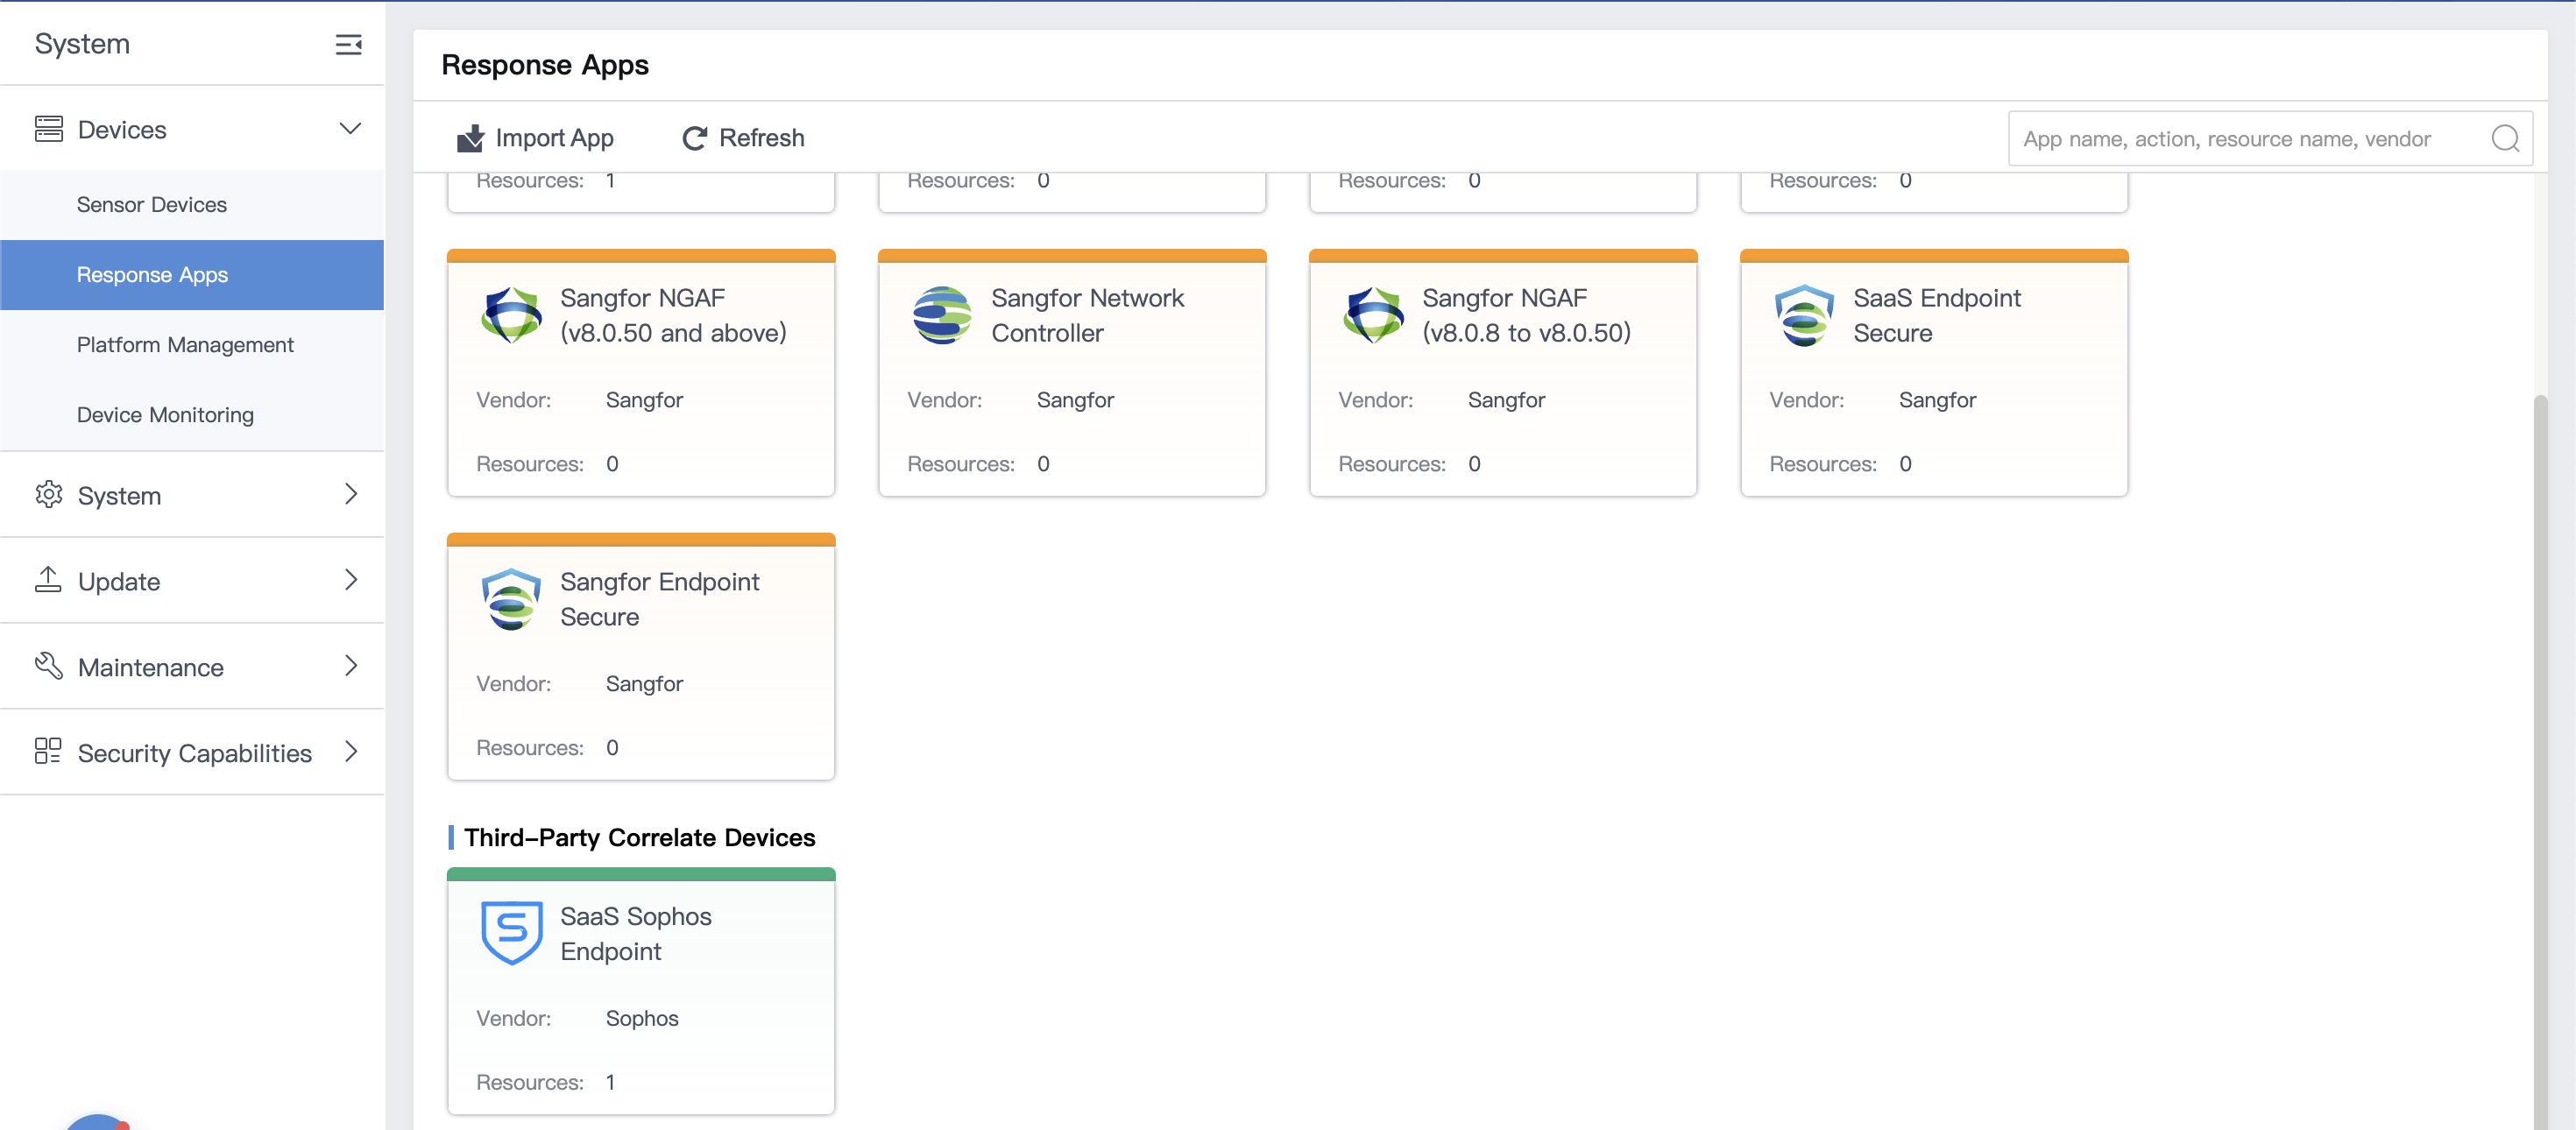Image resolution: width=2576 pixels, height=1130 pixels.
Task: Click the search magnifier icon
Action: 2505,138
